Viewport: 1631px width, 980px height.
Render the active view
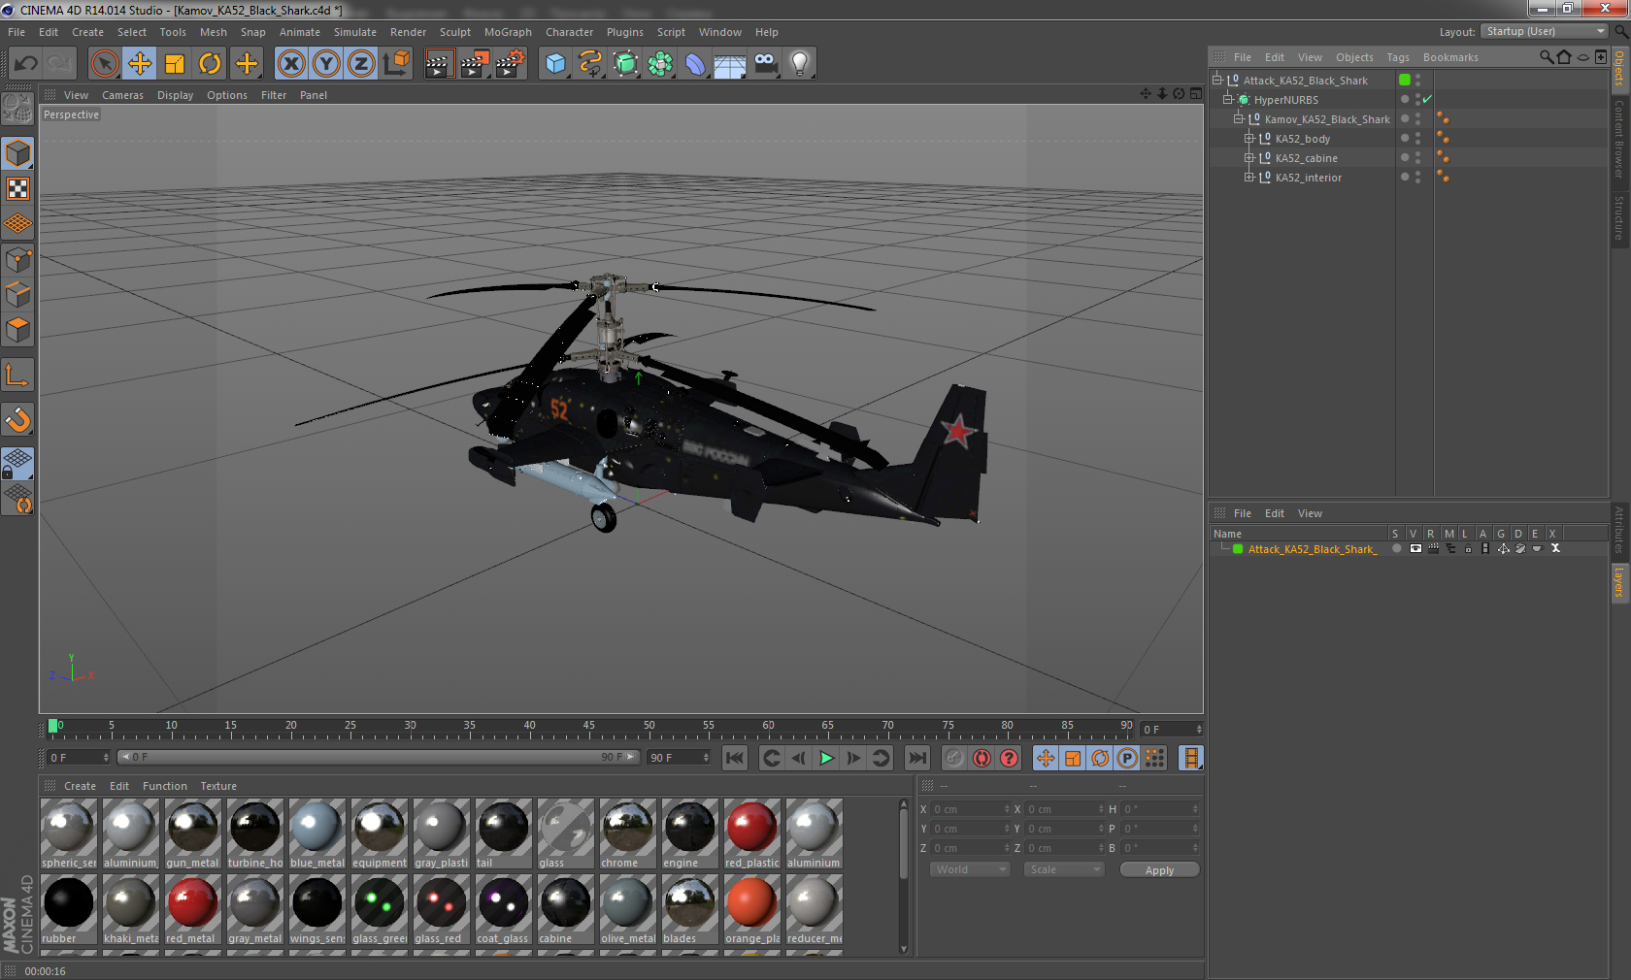coord(439,64)
